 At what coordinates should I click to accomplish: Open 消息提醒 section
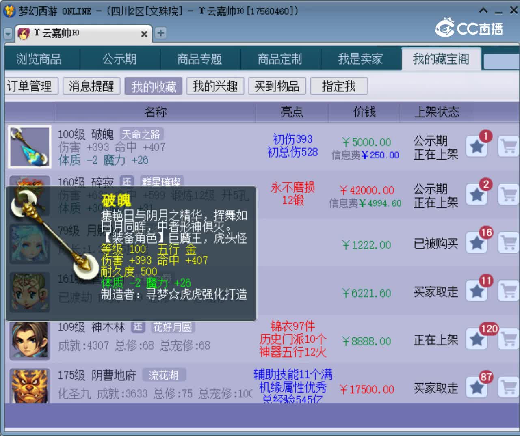tap(91, 86)
